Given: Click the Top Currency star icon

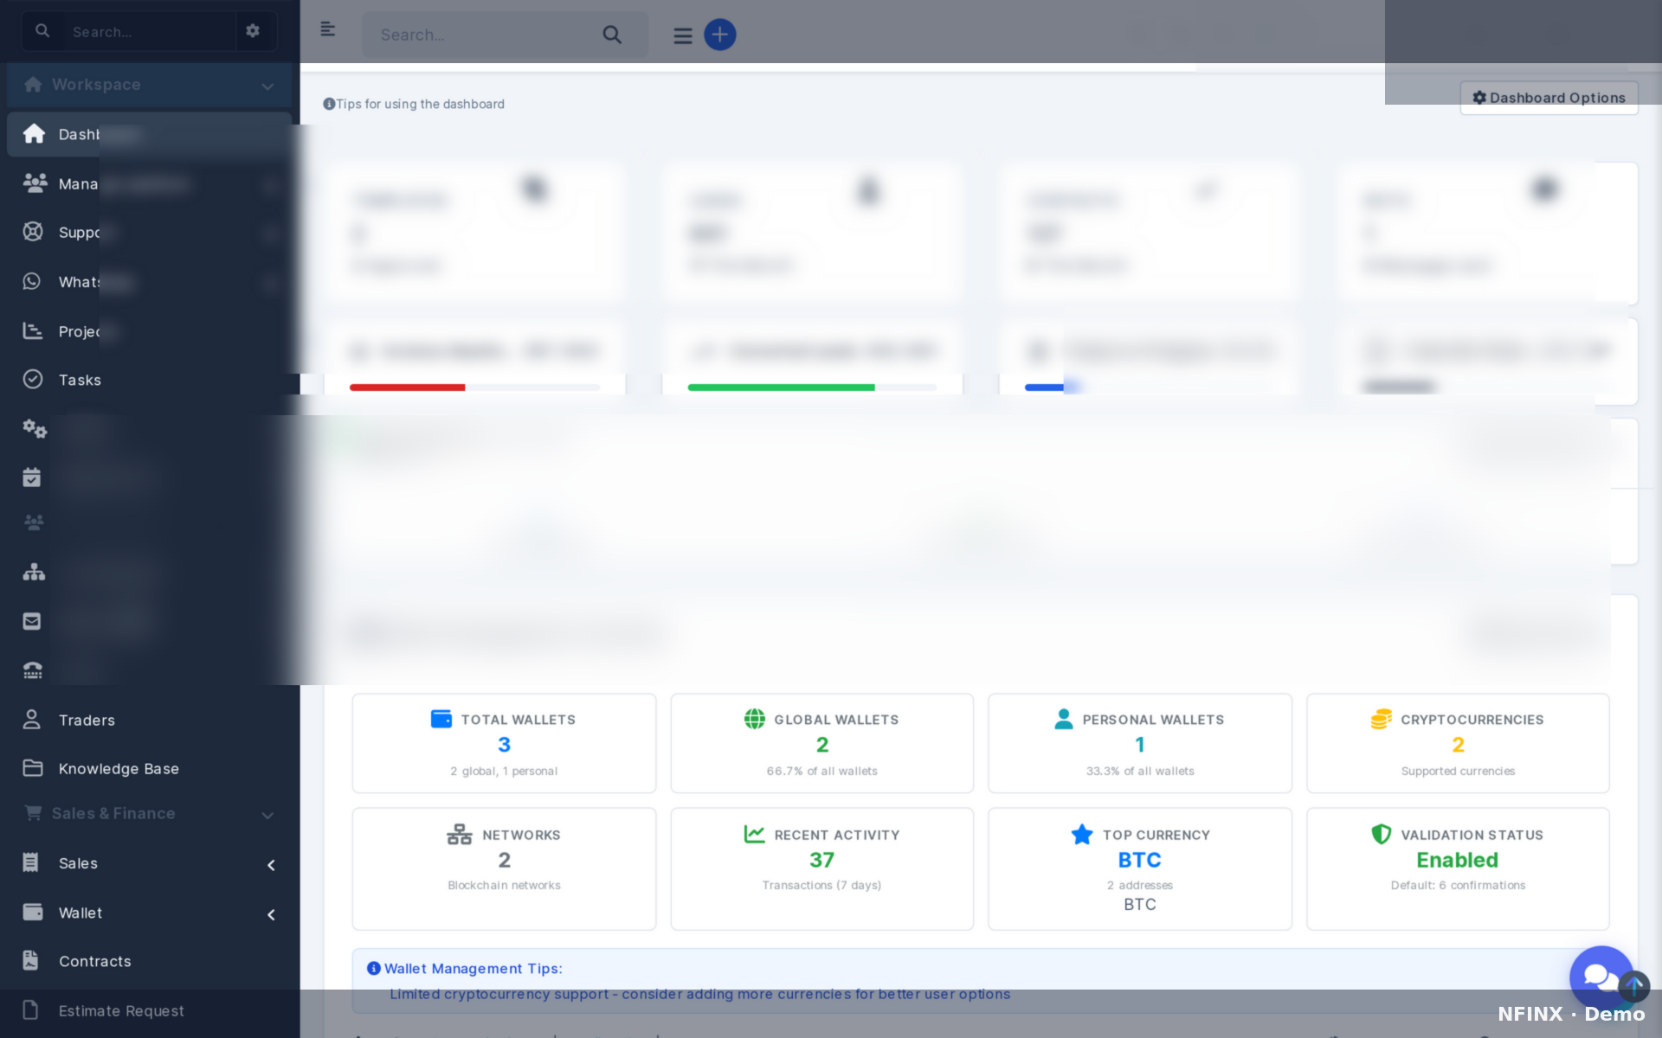Looking at the screenshot, I should tap(1082, 835).
